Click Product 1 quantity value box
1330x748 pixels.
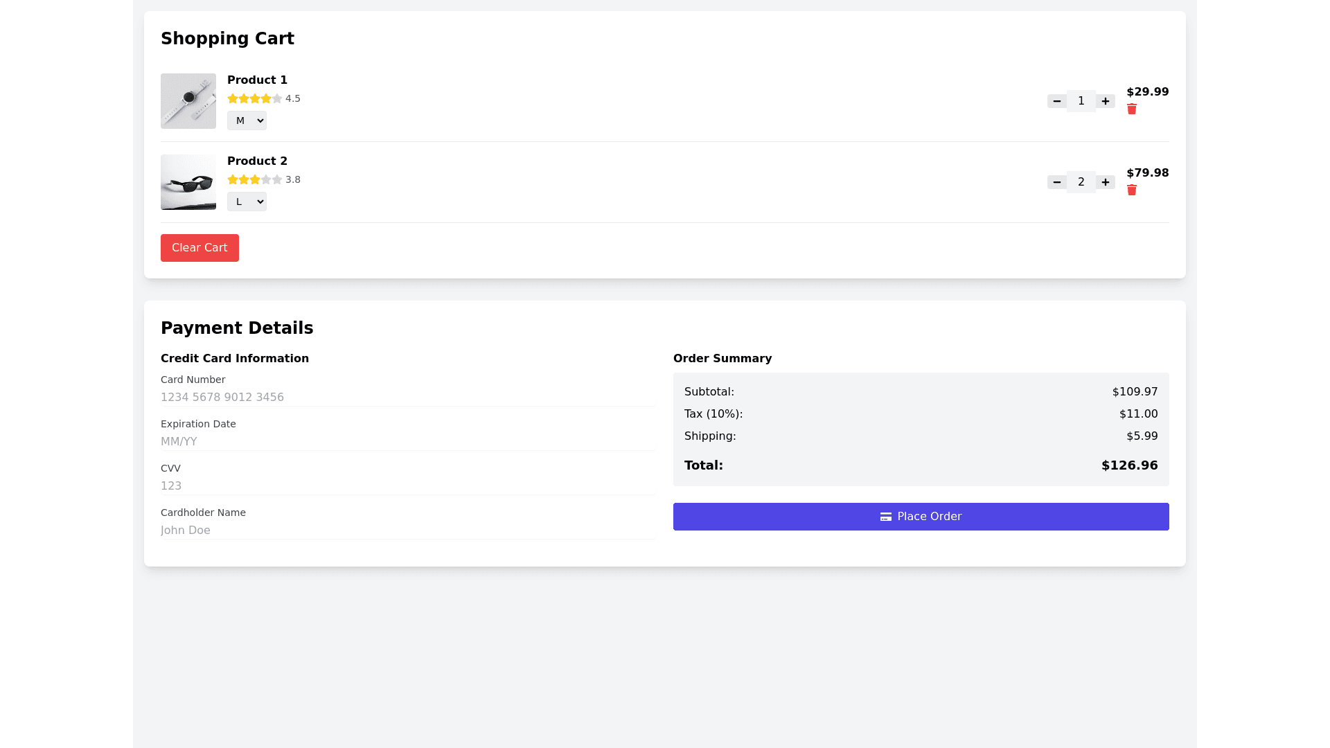point(1081,101)
